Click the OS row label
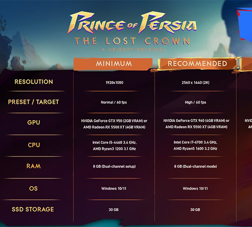 pos(34,188)
